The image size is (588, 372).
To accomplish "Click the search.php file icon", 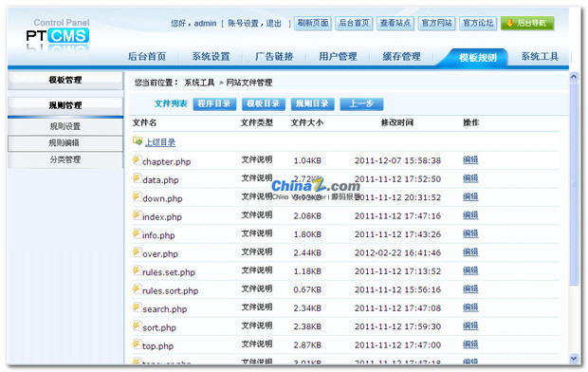I will 137,307.
